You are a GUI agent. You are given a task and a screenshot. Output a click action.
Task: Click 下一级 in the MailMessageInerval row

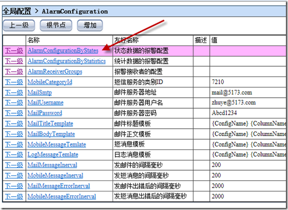[14, 165]
